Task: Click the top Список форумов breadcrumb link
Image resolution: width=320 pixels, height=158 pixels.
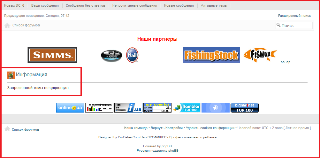Action: pos(26,25)
